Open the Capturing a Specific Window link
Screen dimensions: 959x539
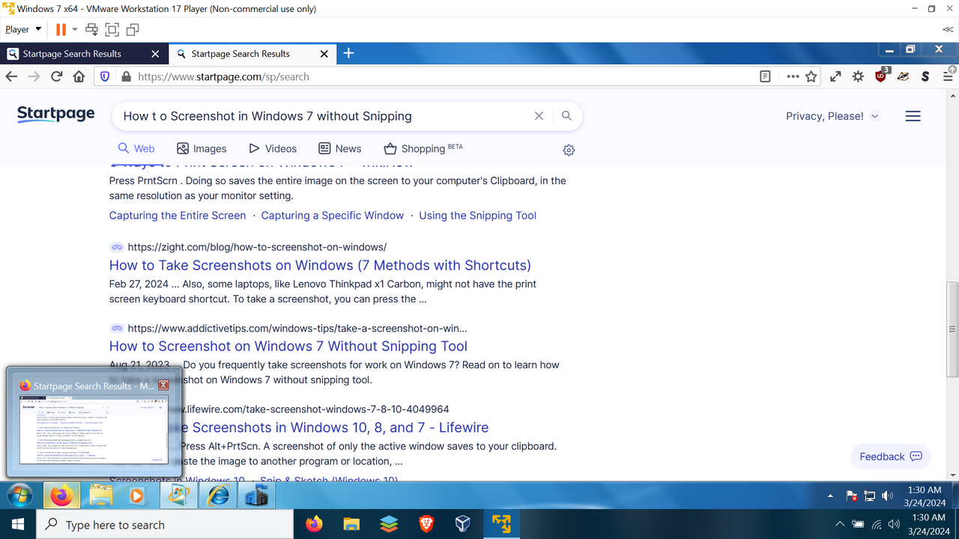pyautogui.click(x=333, y=216)
